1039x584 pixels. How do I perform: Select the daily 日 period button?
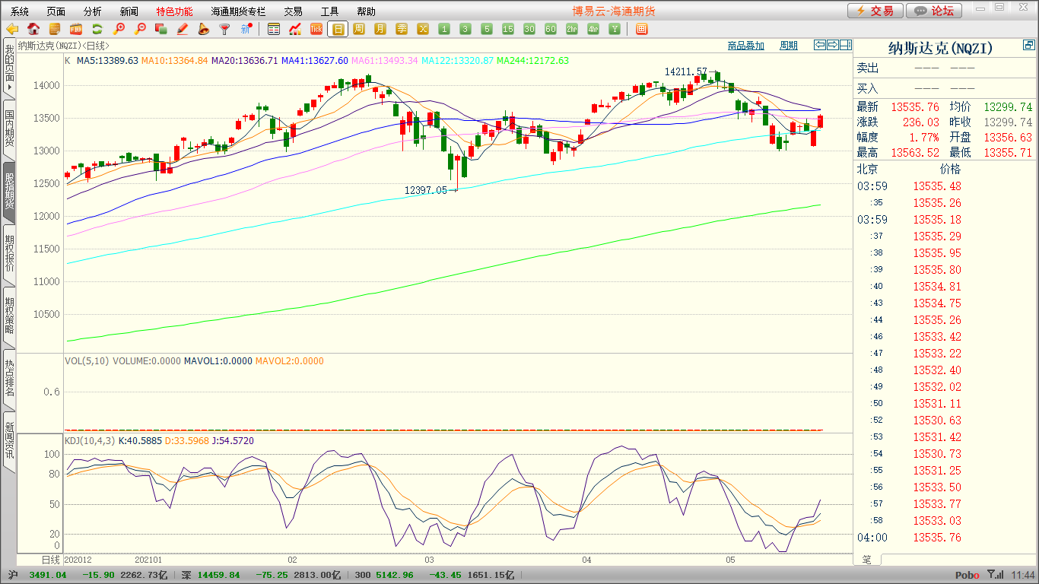point(338,29)
